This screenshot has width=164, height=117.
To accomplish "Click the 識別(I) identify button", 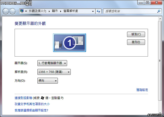I will pos(136,42).
